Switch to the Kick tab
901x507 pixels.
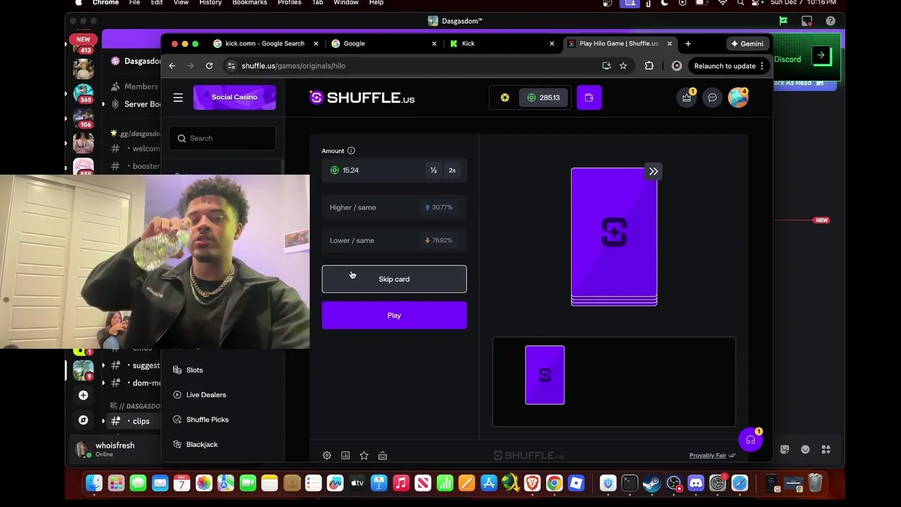[502, 44]
